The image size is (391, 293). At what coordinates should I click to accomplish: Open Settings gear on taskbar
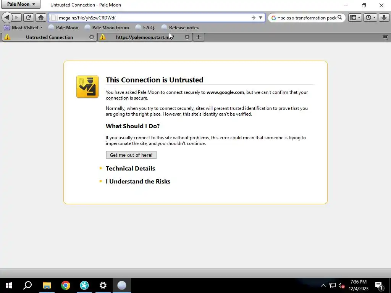pos(103,285)
